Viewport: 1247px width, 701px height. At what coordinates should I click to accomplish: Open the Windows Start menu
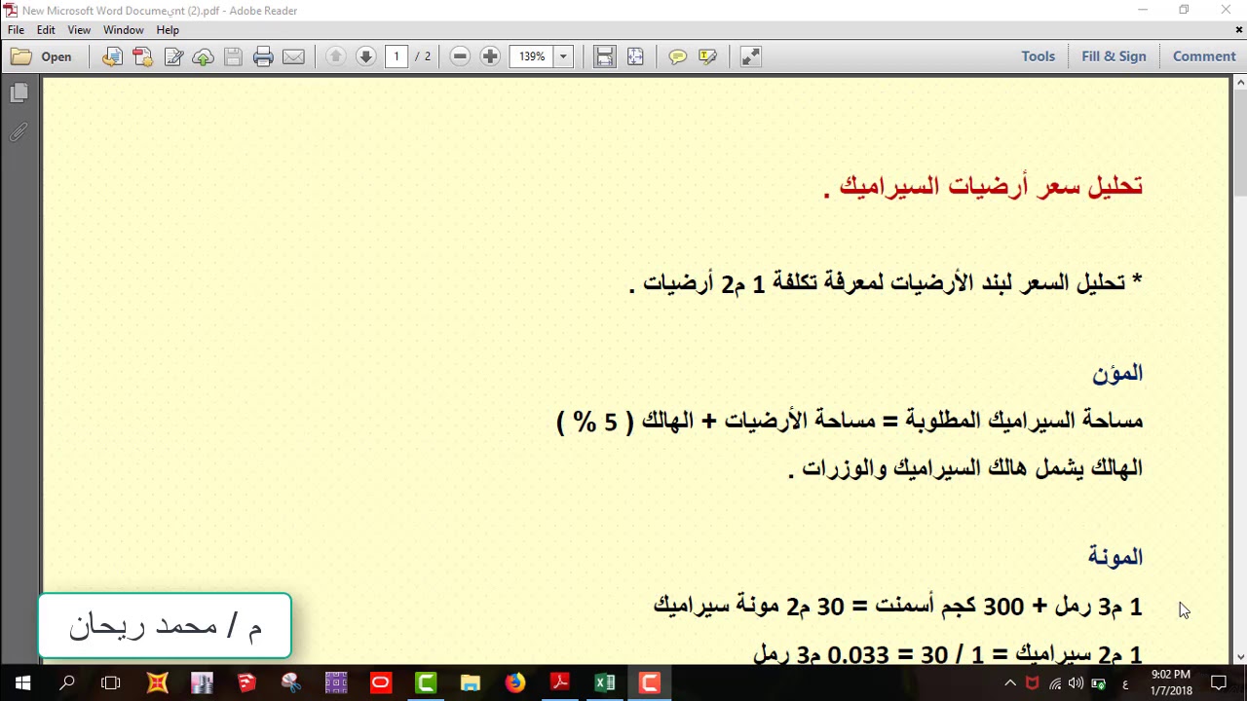(x=22, y=683)
